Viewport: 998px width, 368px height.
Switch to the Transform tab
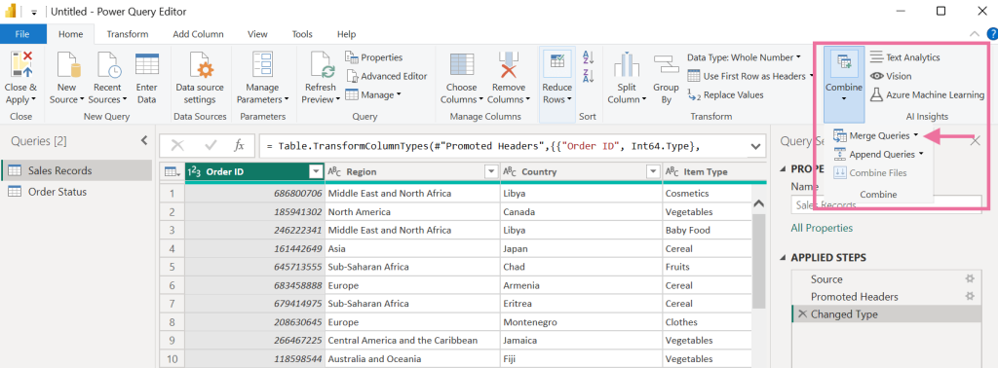(128, 34)
